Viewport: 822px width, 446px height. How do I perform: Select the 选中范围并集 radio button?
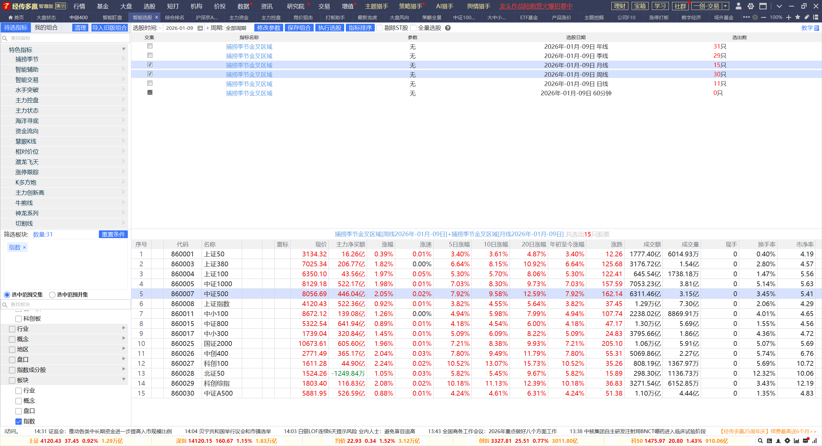(52, 295)
